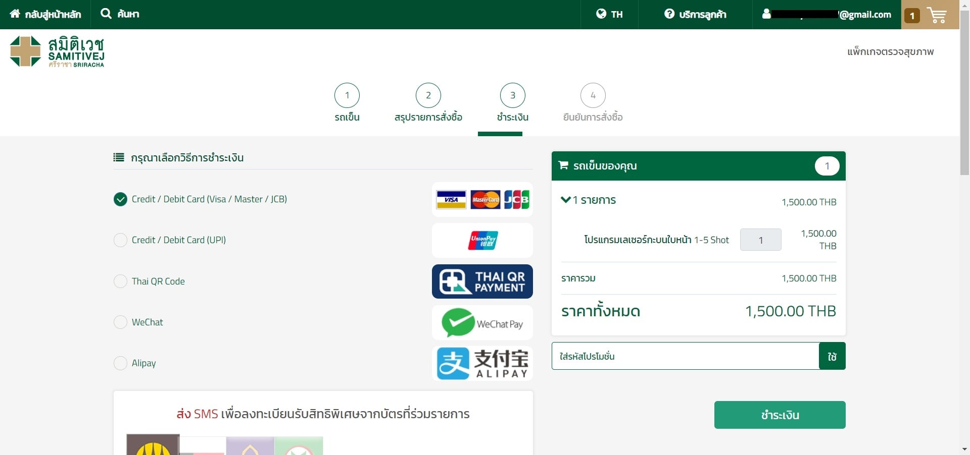Select Credit / Debit Card (UPI) option

[120, 240]
